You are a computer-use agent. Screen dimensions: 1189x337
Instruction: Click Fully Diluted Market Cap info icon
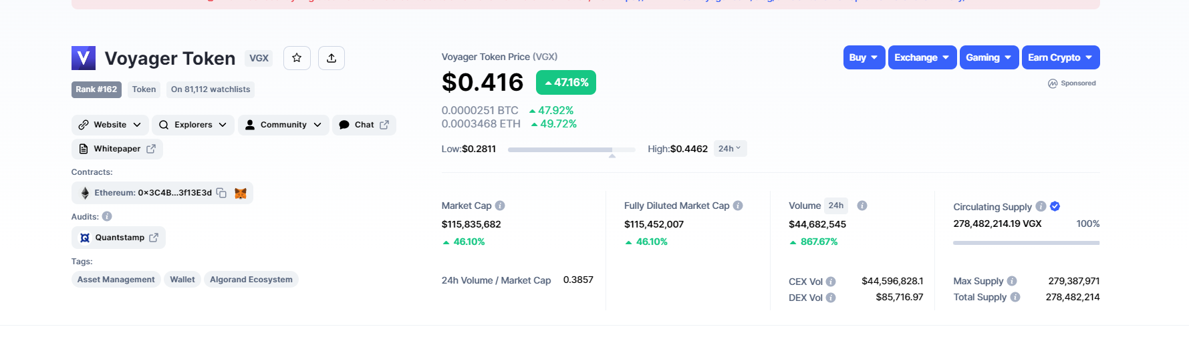pos(738,206)
